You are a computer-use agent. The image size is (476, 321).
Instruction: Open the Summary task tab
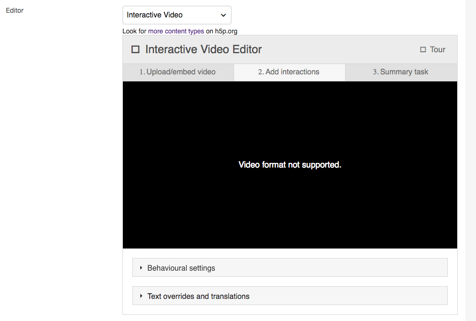[x=401, y=72]
